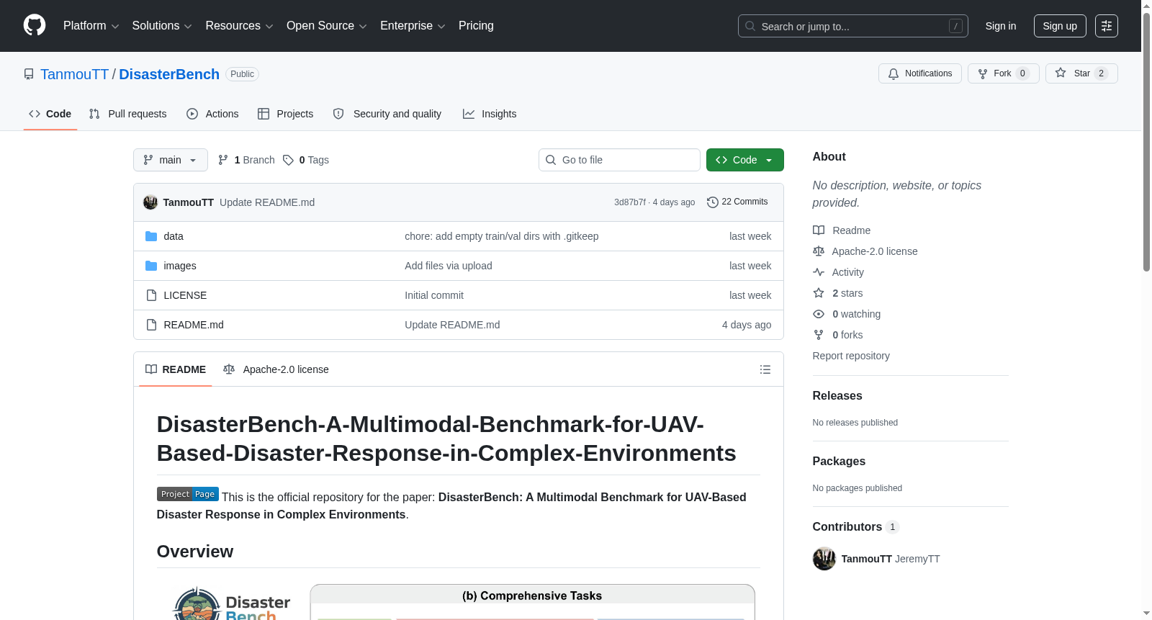Open the main branch switcher dropdown
1152x620 pixels.
171,160
